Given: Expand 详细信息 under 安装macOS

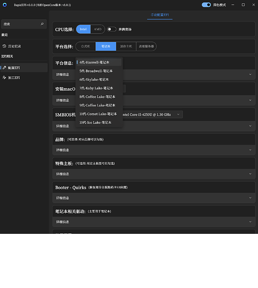Looking at the screenshot, I should [154, 100].
